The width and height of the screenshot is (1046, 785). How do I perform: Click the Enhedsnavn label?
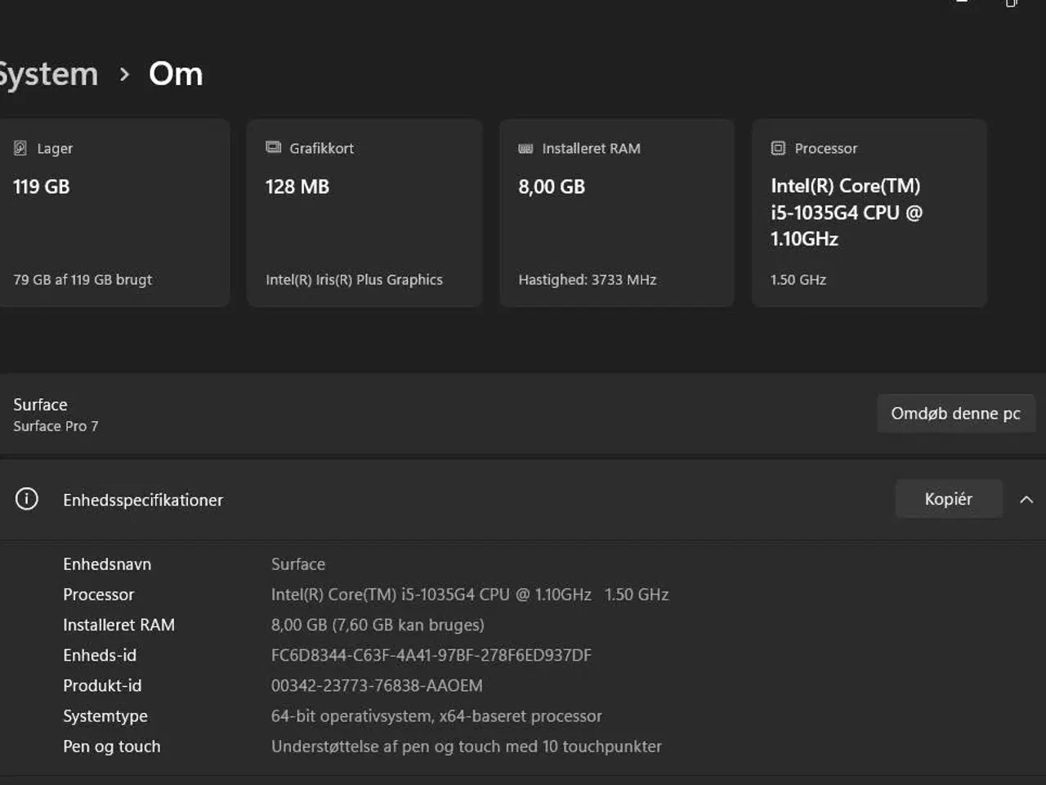pos(107,564)
